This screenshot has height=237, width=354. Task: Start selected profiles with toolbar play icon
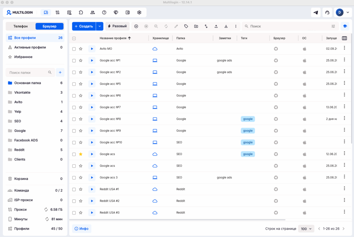136,26
